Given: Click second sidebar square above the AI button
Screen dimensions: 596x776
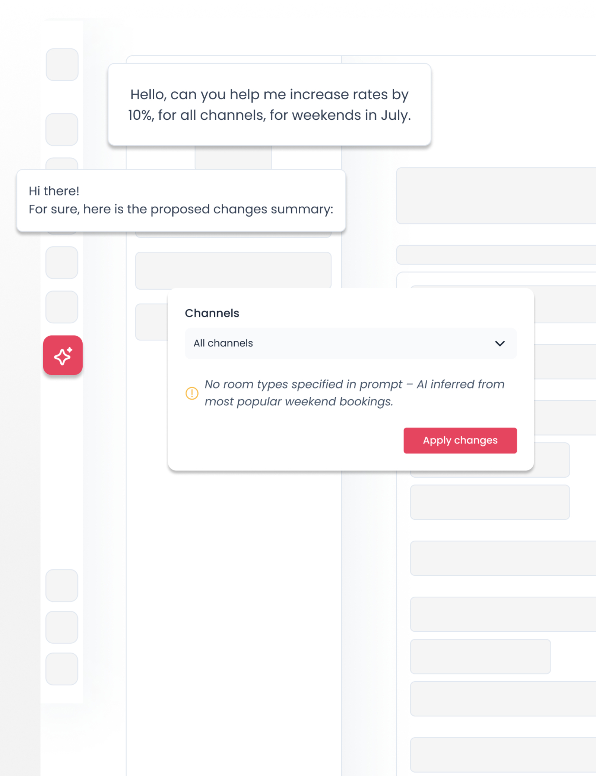Looking at the screenshot, I should 62,263.
